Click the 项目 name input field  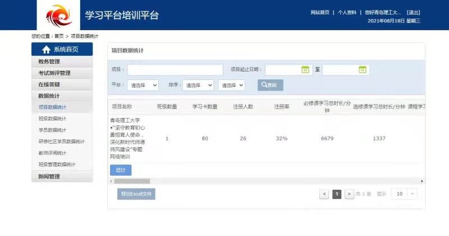tap(175, 70)
